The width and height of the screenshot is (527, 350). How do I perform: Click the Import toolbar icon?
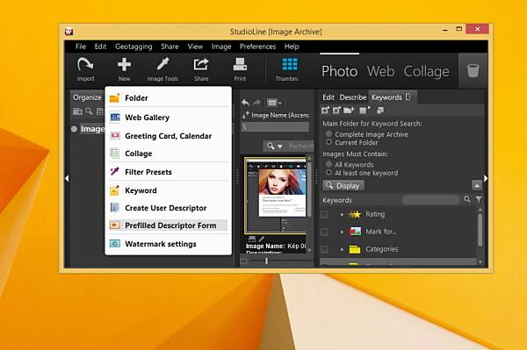click(85, 69)
